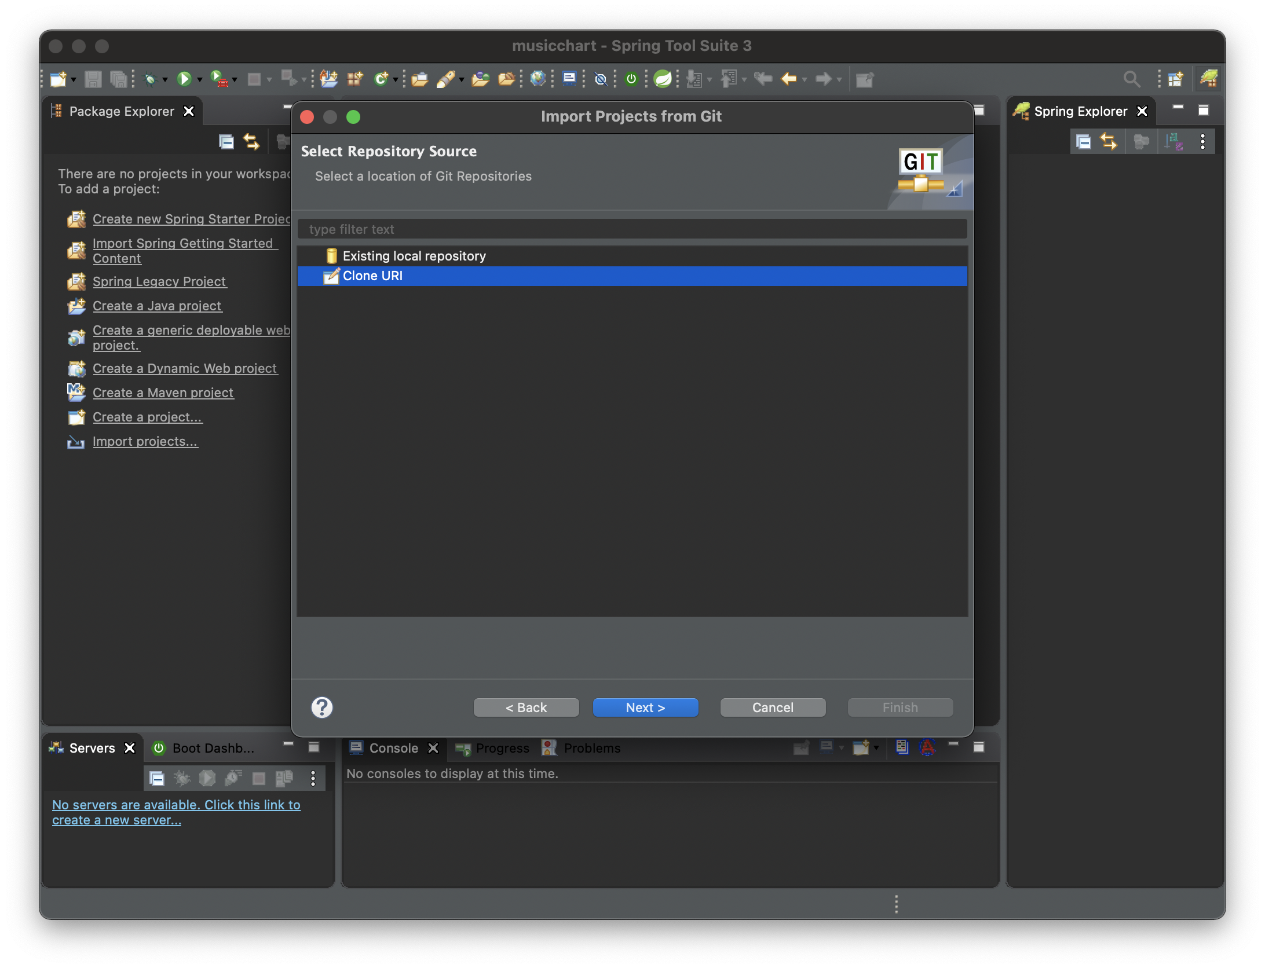
Task: Click the Next > button
Action: [x=645, y=707]
